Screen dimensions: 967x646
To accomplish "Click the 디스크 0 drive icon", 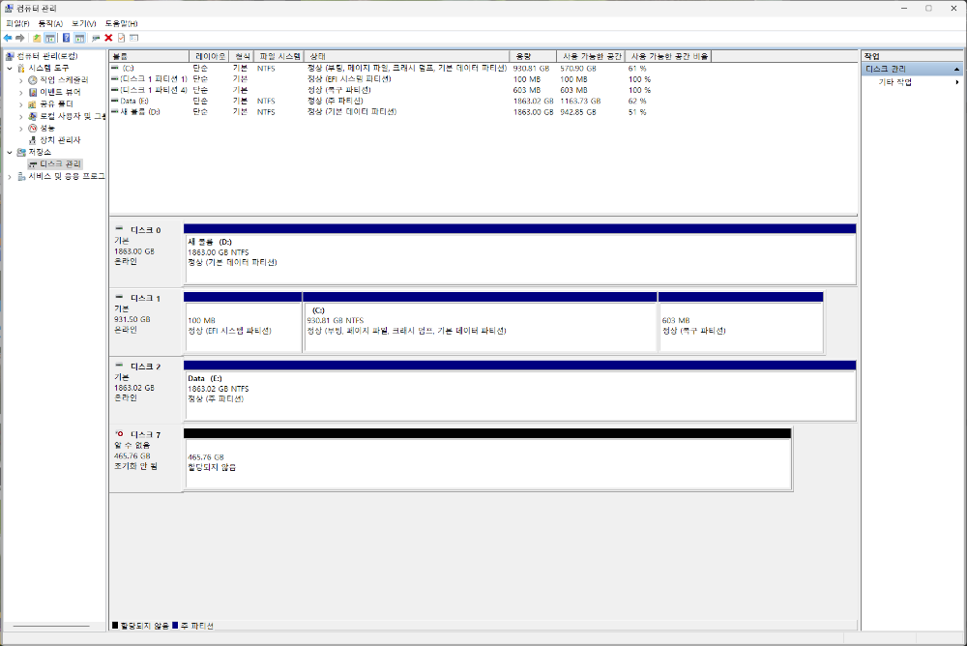I will [119, 229].
